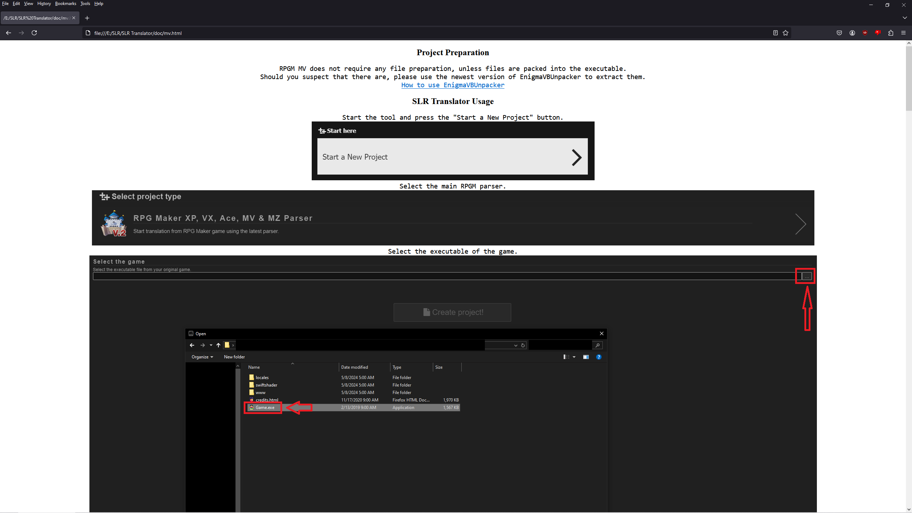Reload the current page
Viewport: 912px width, 513px height.
click(x=34, y=33)
